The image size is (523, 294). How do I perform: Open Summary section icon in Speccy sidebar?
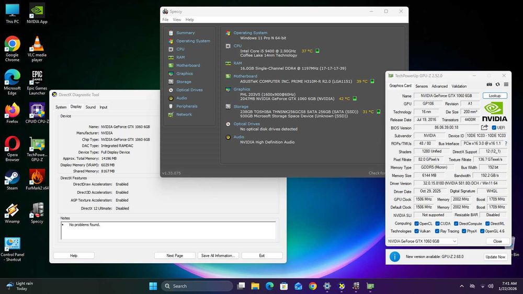pos(171,33)
